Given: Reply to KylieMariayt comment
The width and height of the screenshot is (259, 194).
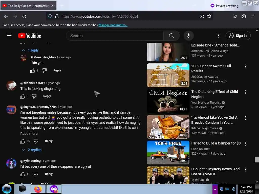Looking at the screenshot, I should click(x=49, y=174).
